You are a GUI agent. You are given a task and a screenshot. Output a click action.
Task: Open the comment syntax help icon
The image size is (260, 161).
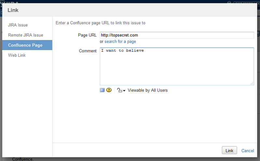(109, 90)
